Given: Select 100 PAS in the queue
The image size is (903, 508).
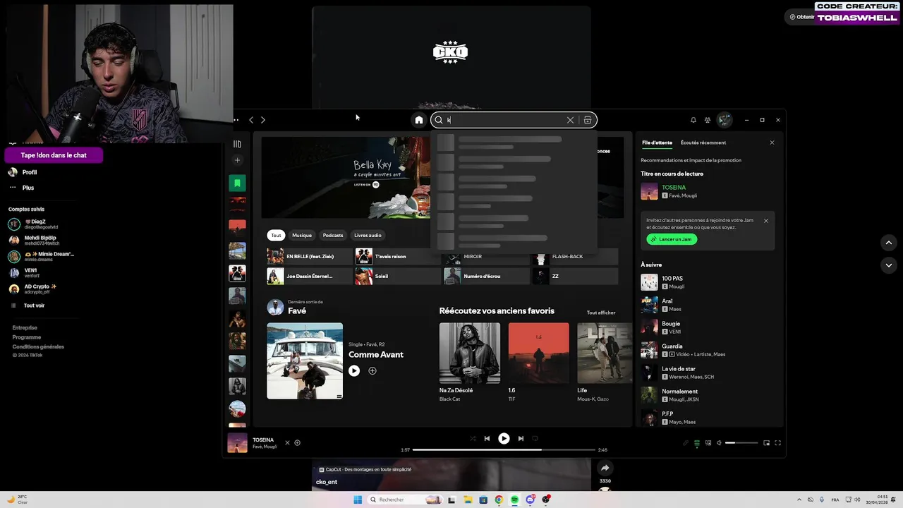Looking at the screenshot, I should coord(708,282).
